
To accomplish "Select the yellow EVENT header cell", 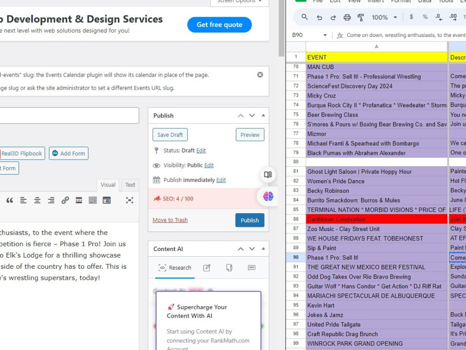I will pyautogui.click(x=376, y=57).
